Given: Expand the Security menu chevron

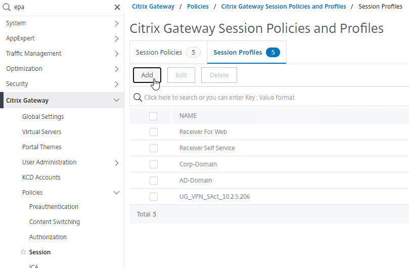Looking at the screenshot, I should click(x=117, y=84).
